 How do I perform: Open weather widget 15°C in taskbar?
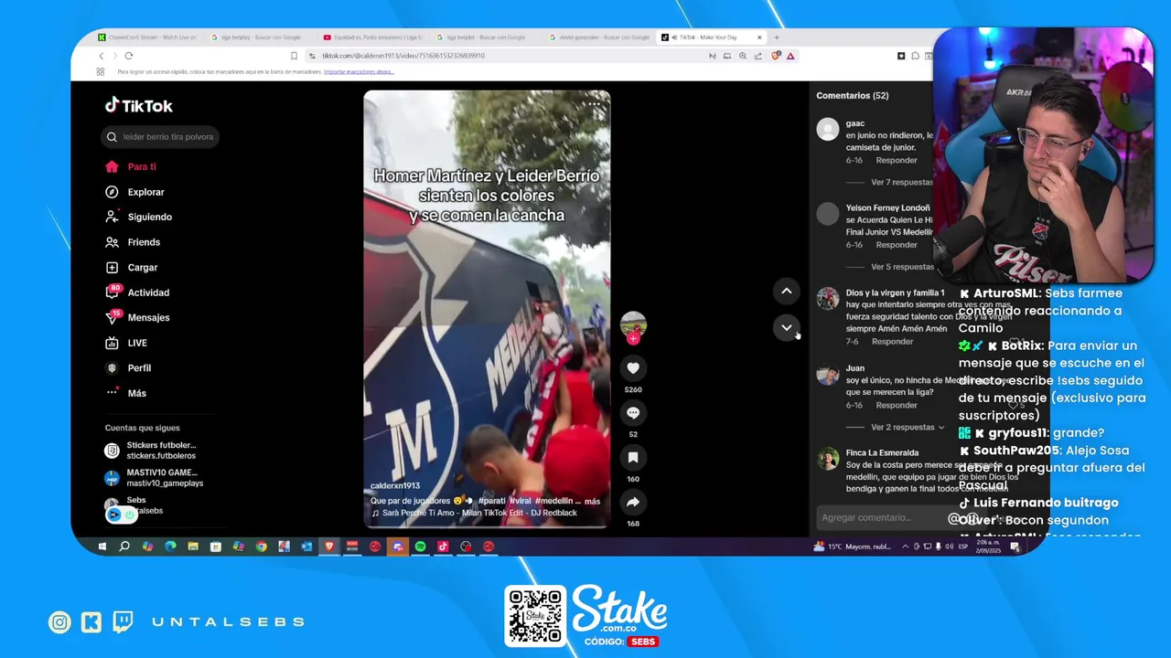point(852,547)
